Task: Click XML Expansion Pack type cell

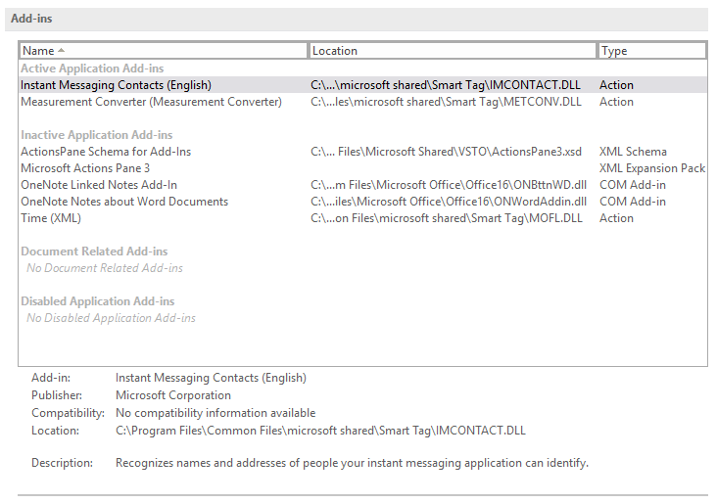Action: coord(652,168)
